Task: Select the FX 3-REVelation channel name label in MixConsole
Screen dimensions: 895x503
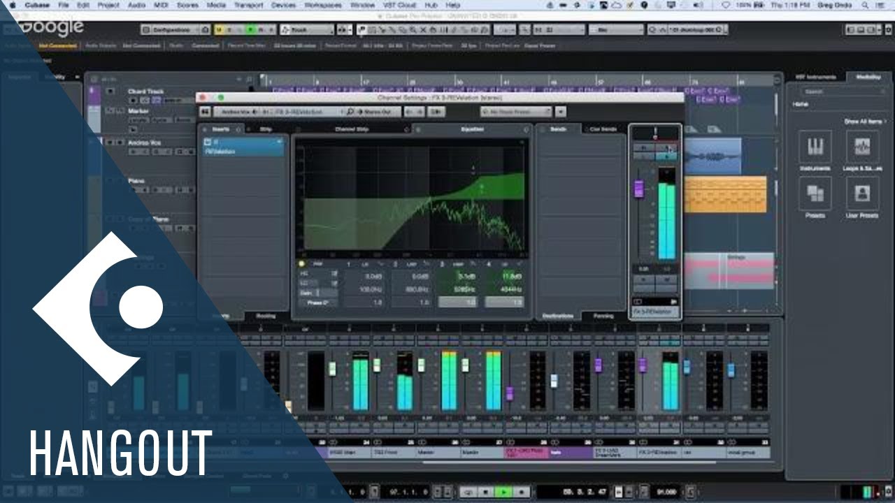Action: click(x=659, y=453)
